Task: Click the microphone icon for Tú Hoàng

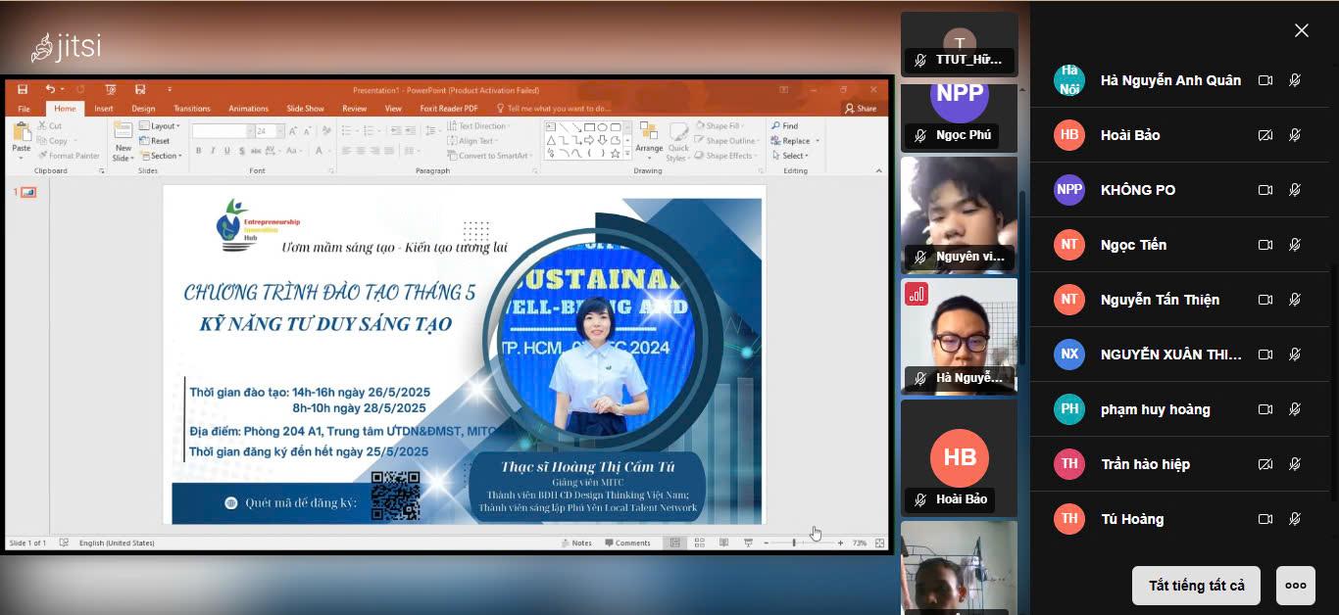Action: [x=1295, y=519]
